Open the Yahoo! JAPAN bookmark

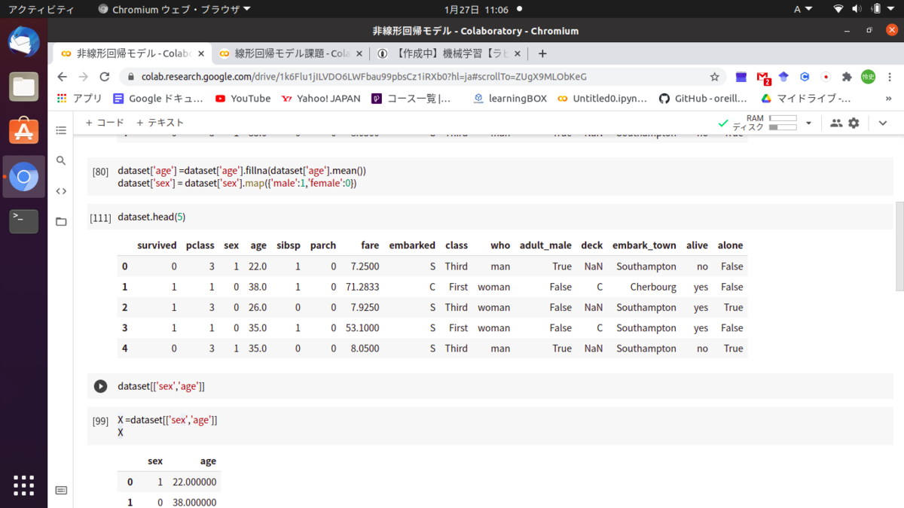click(x=321, y=99)
